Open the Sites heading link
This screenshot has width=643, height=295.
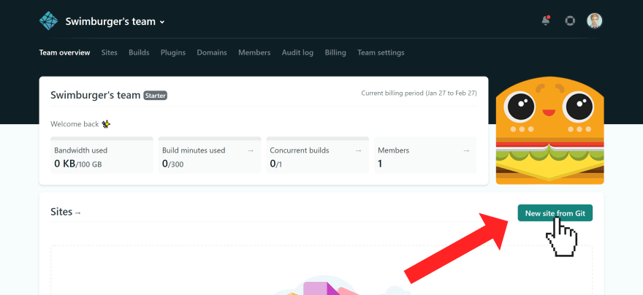click(x=66, y=212)
